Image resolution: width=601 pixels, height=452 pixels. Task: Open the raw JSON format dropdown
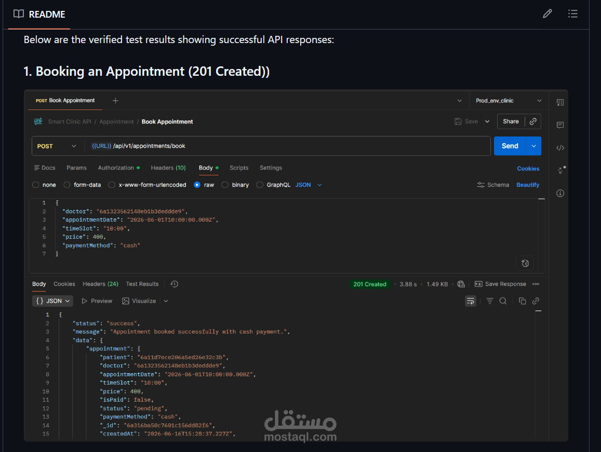[x=309, y=185]
